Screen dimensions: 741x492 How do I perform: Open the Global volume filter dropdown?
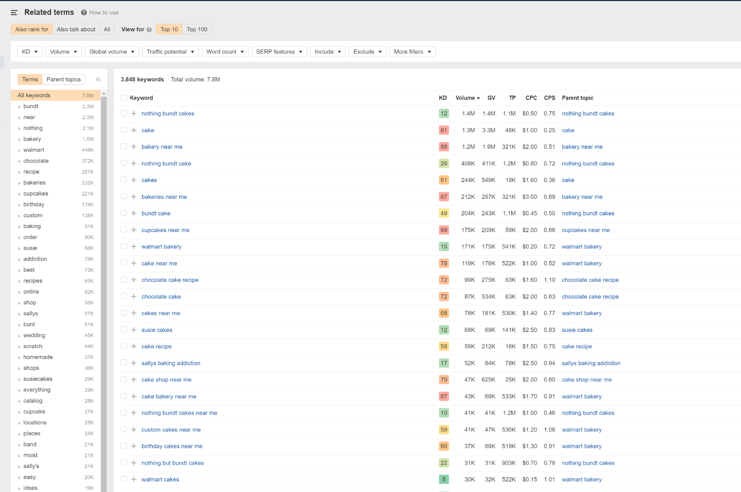[x=112, y=52]
